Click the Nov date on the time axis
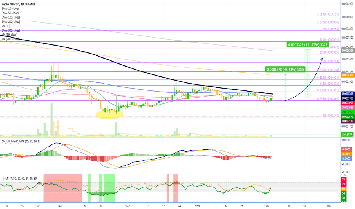Viewport: 355px width, 209px height. (x=60, y=206)
